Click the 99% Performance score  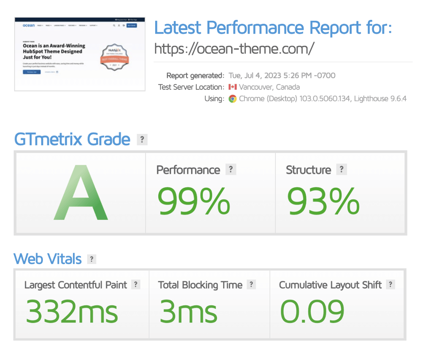click(194, 201)
